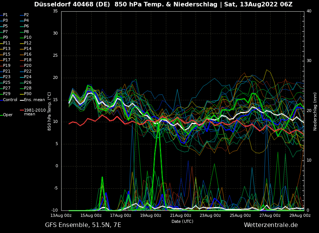Click the 13Aug 00z date tick
The image size is (319, 233).
tap(61, 216)
